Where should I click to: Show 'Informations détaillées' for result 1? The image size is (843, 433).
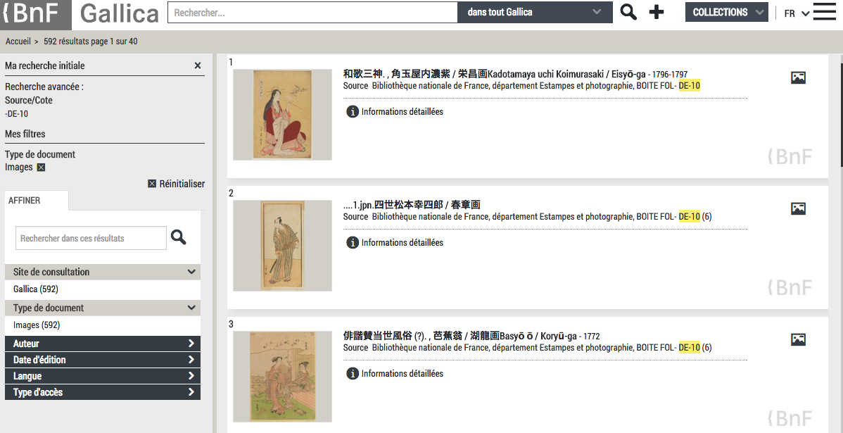tap(402, 112)
